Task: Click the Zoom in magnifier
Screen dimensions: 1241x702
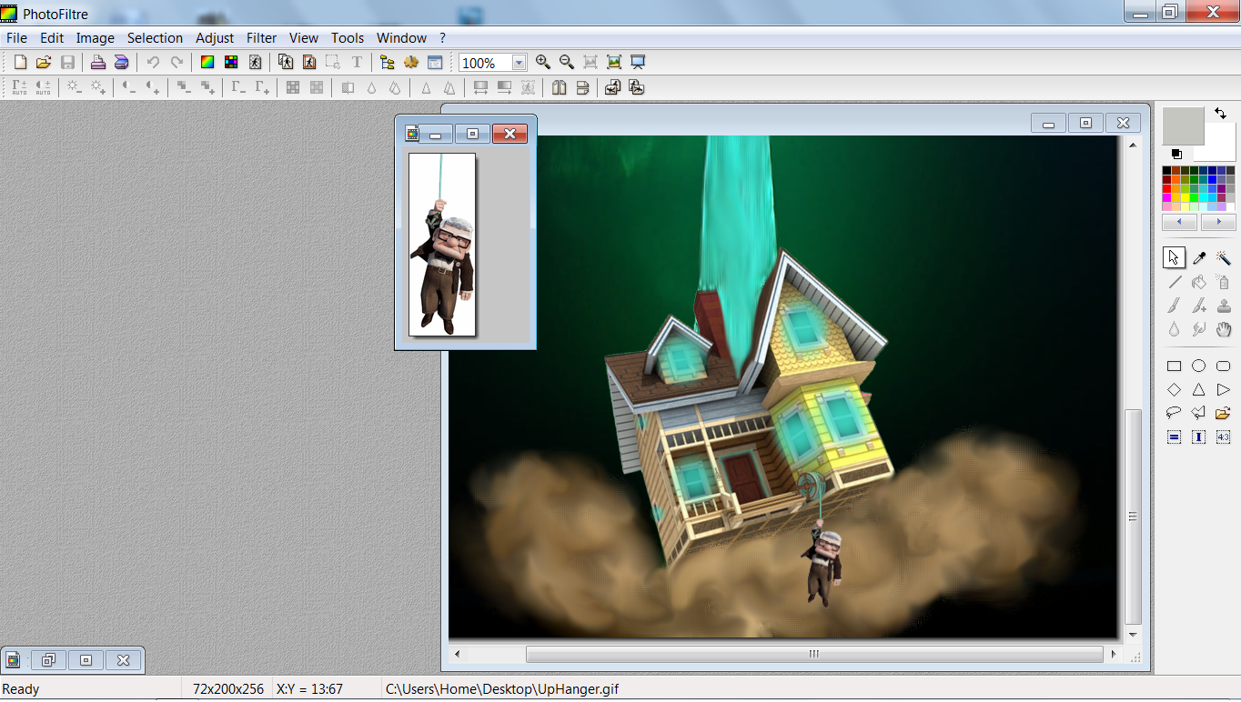Action: point(543,62)
